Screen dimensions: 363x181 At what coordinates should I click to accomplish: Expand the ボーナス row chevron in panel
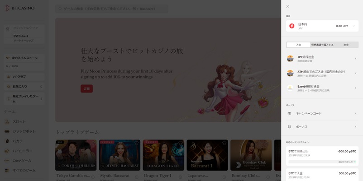[355, 127]
